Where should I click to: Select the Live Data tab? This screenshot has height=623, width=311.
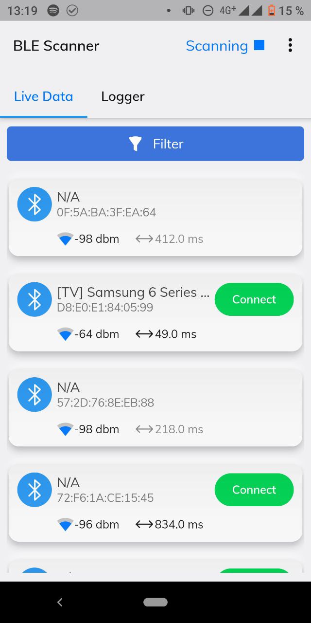tap(43, 96)
